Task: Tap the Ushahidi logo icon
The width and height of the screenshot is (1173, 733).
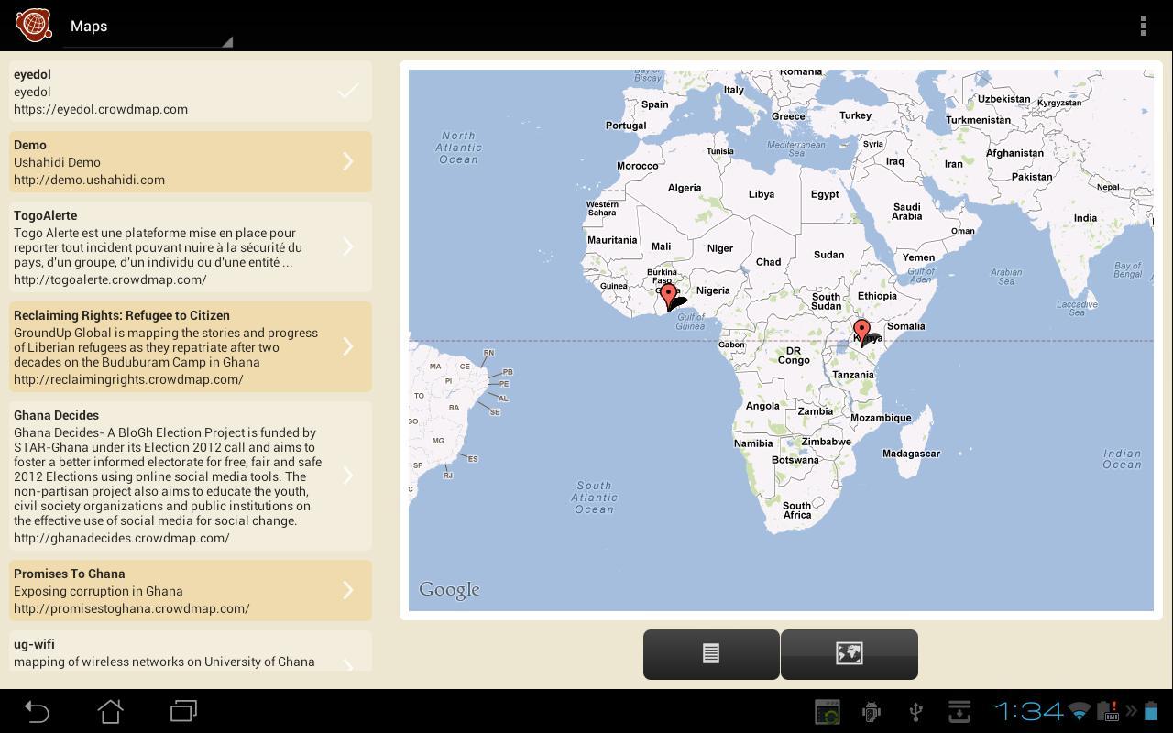Action: [x=33, y=25]
